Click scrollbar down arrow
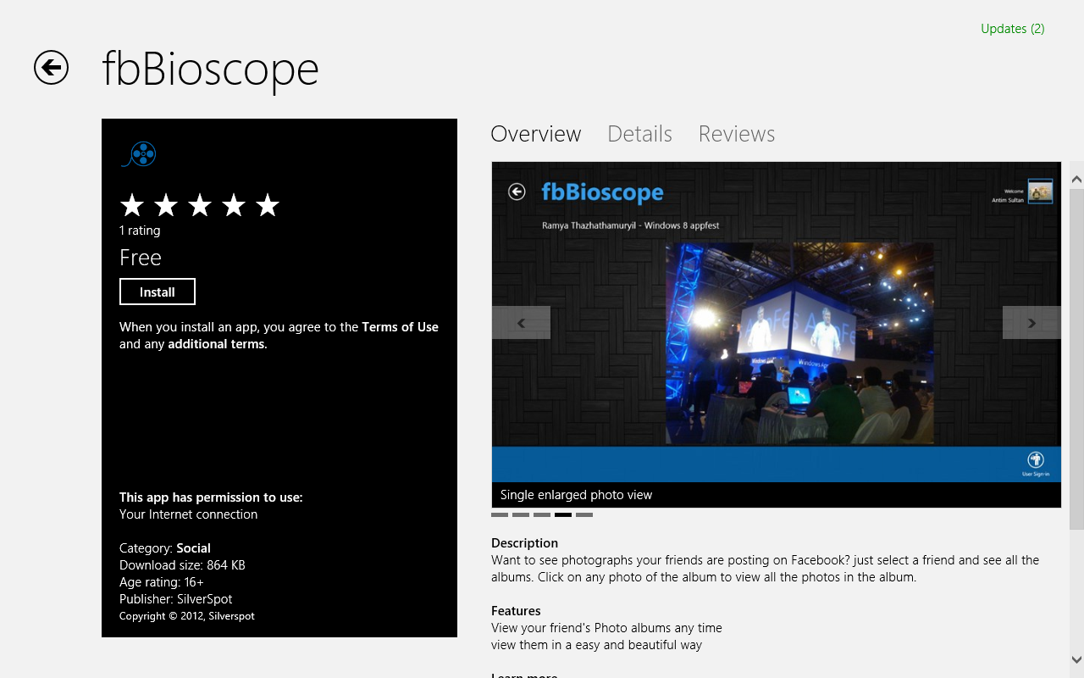The width and height of the screenshot is (1084, 678). click(1076, 659)
